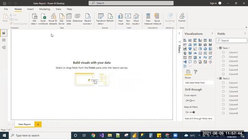Switch to the Modeling ribbon tab
The height and width of the screenshot is (139, 248).
[45, 9]
